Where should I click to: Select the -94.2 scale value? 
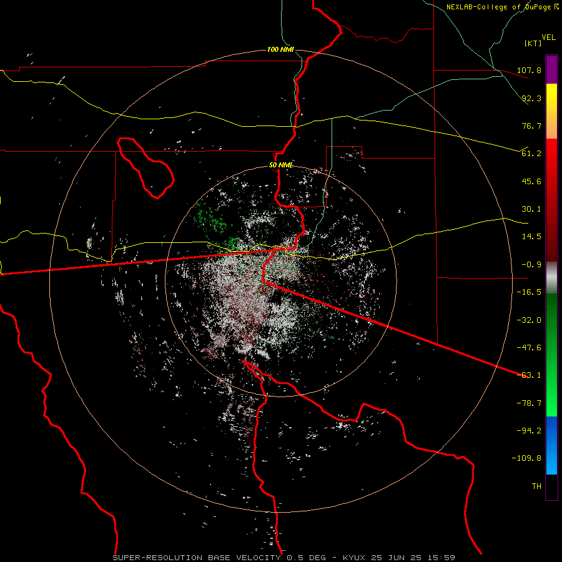click(529, 431)
